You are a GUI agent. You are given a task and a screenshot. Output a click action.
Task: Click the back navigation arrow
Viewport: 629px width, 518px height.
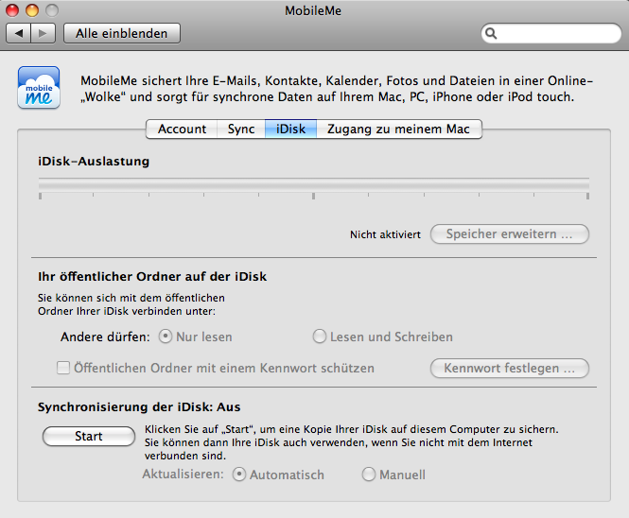coord(20,33)
